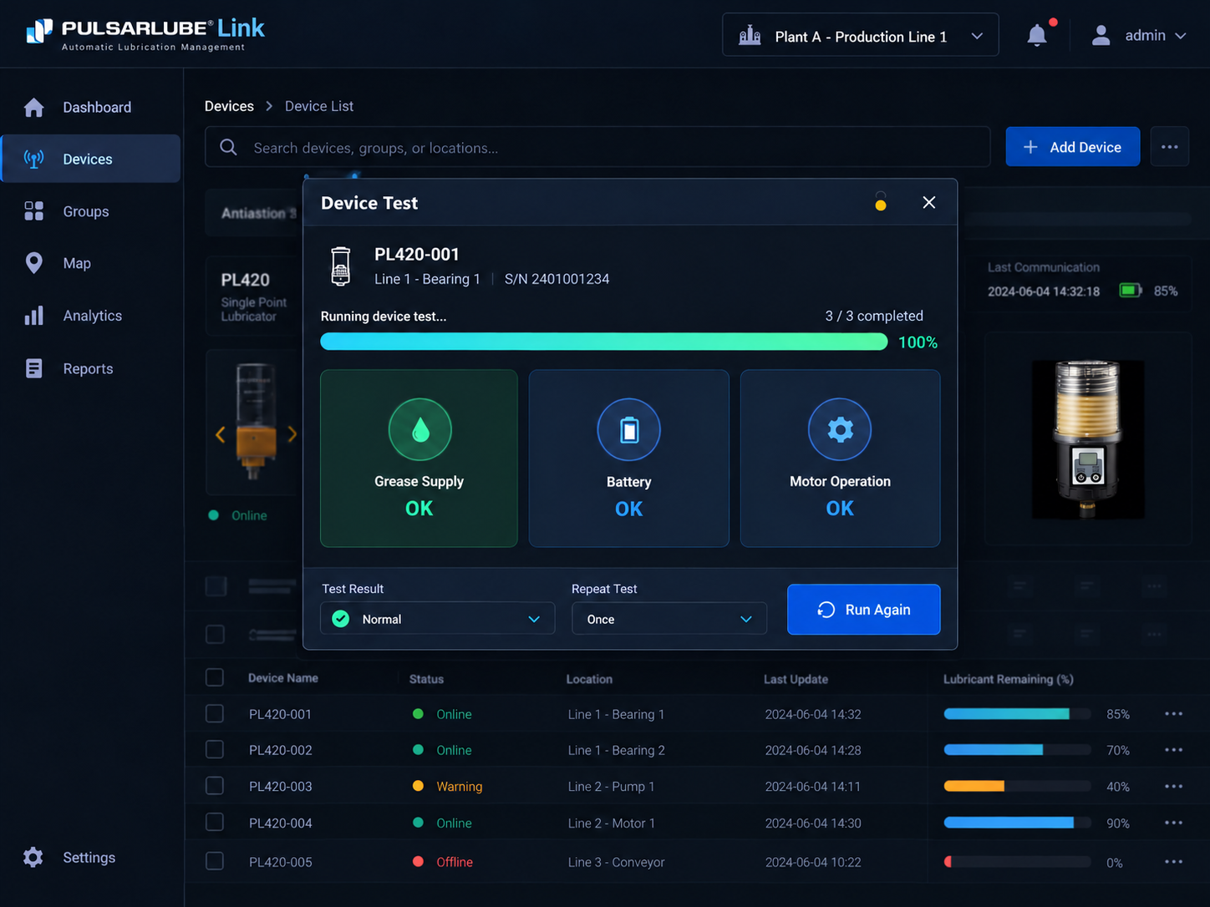
Task: Click the Analytics bar chart icon
Action: (34, 316)
